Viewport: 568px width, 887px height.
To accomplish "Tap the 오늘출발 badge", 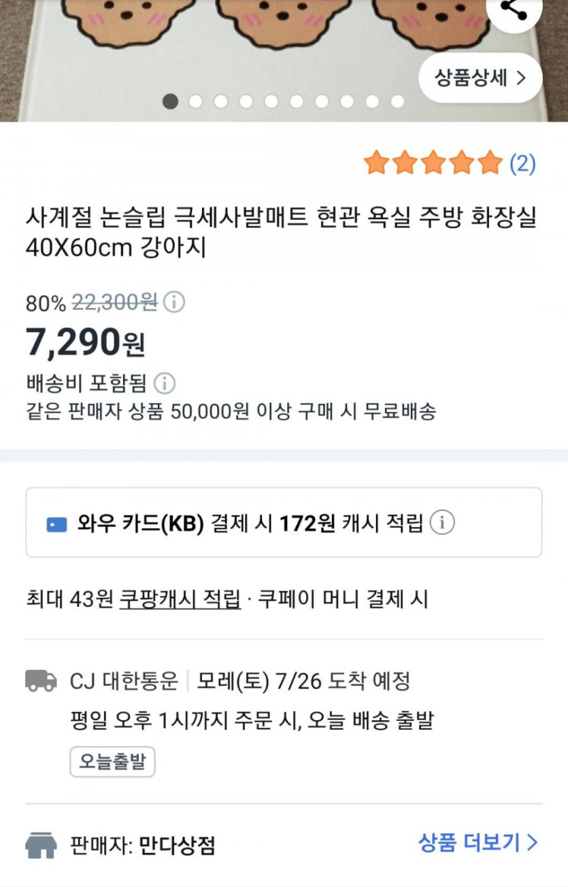I will (x=112, y=762).
